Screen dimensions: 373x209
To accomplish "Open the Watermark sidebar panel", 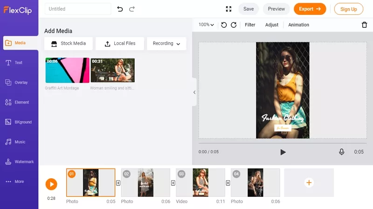I will (20, 162).
